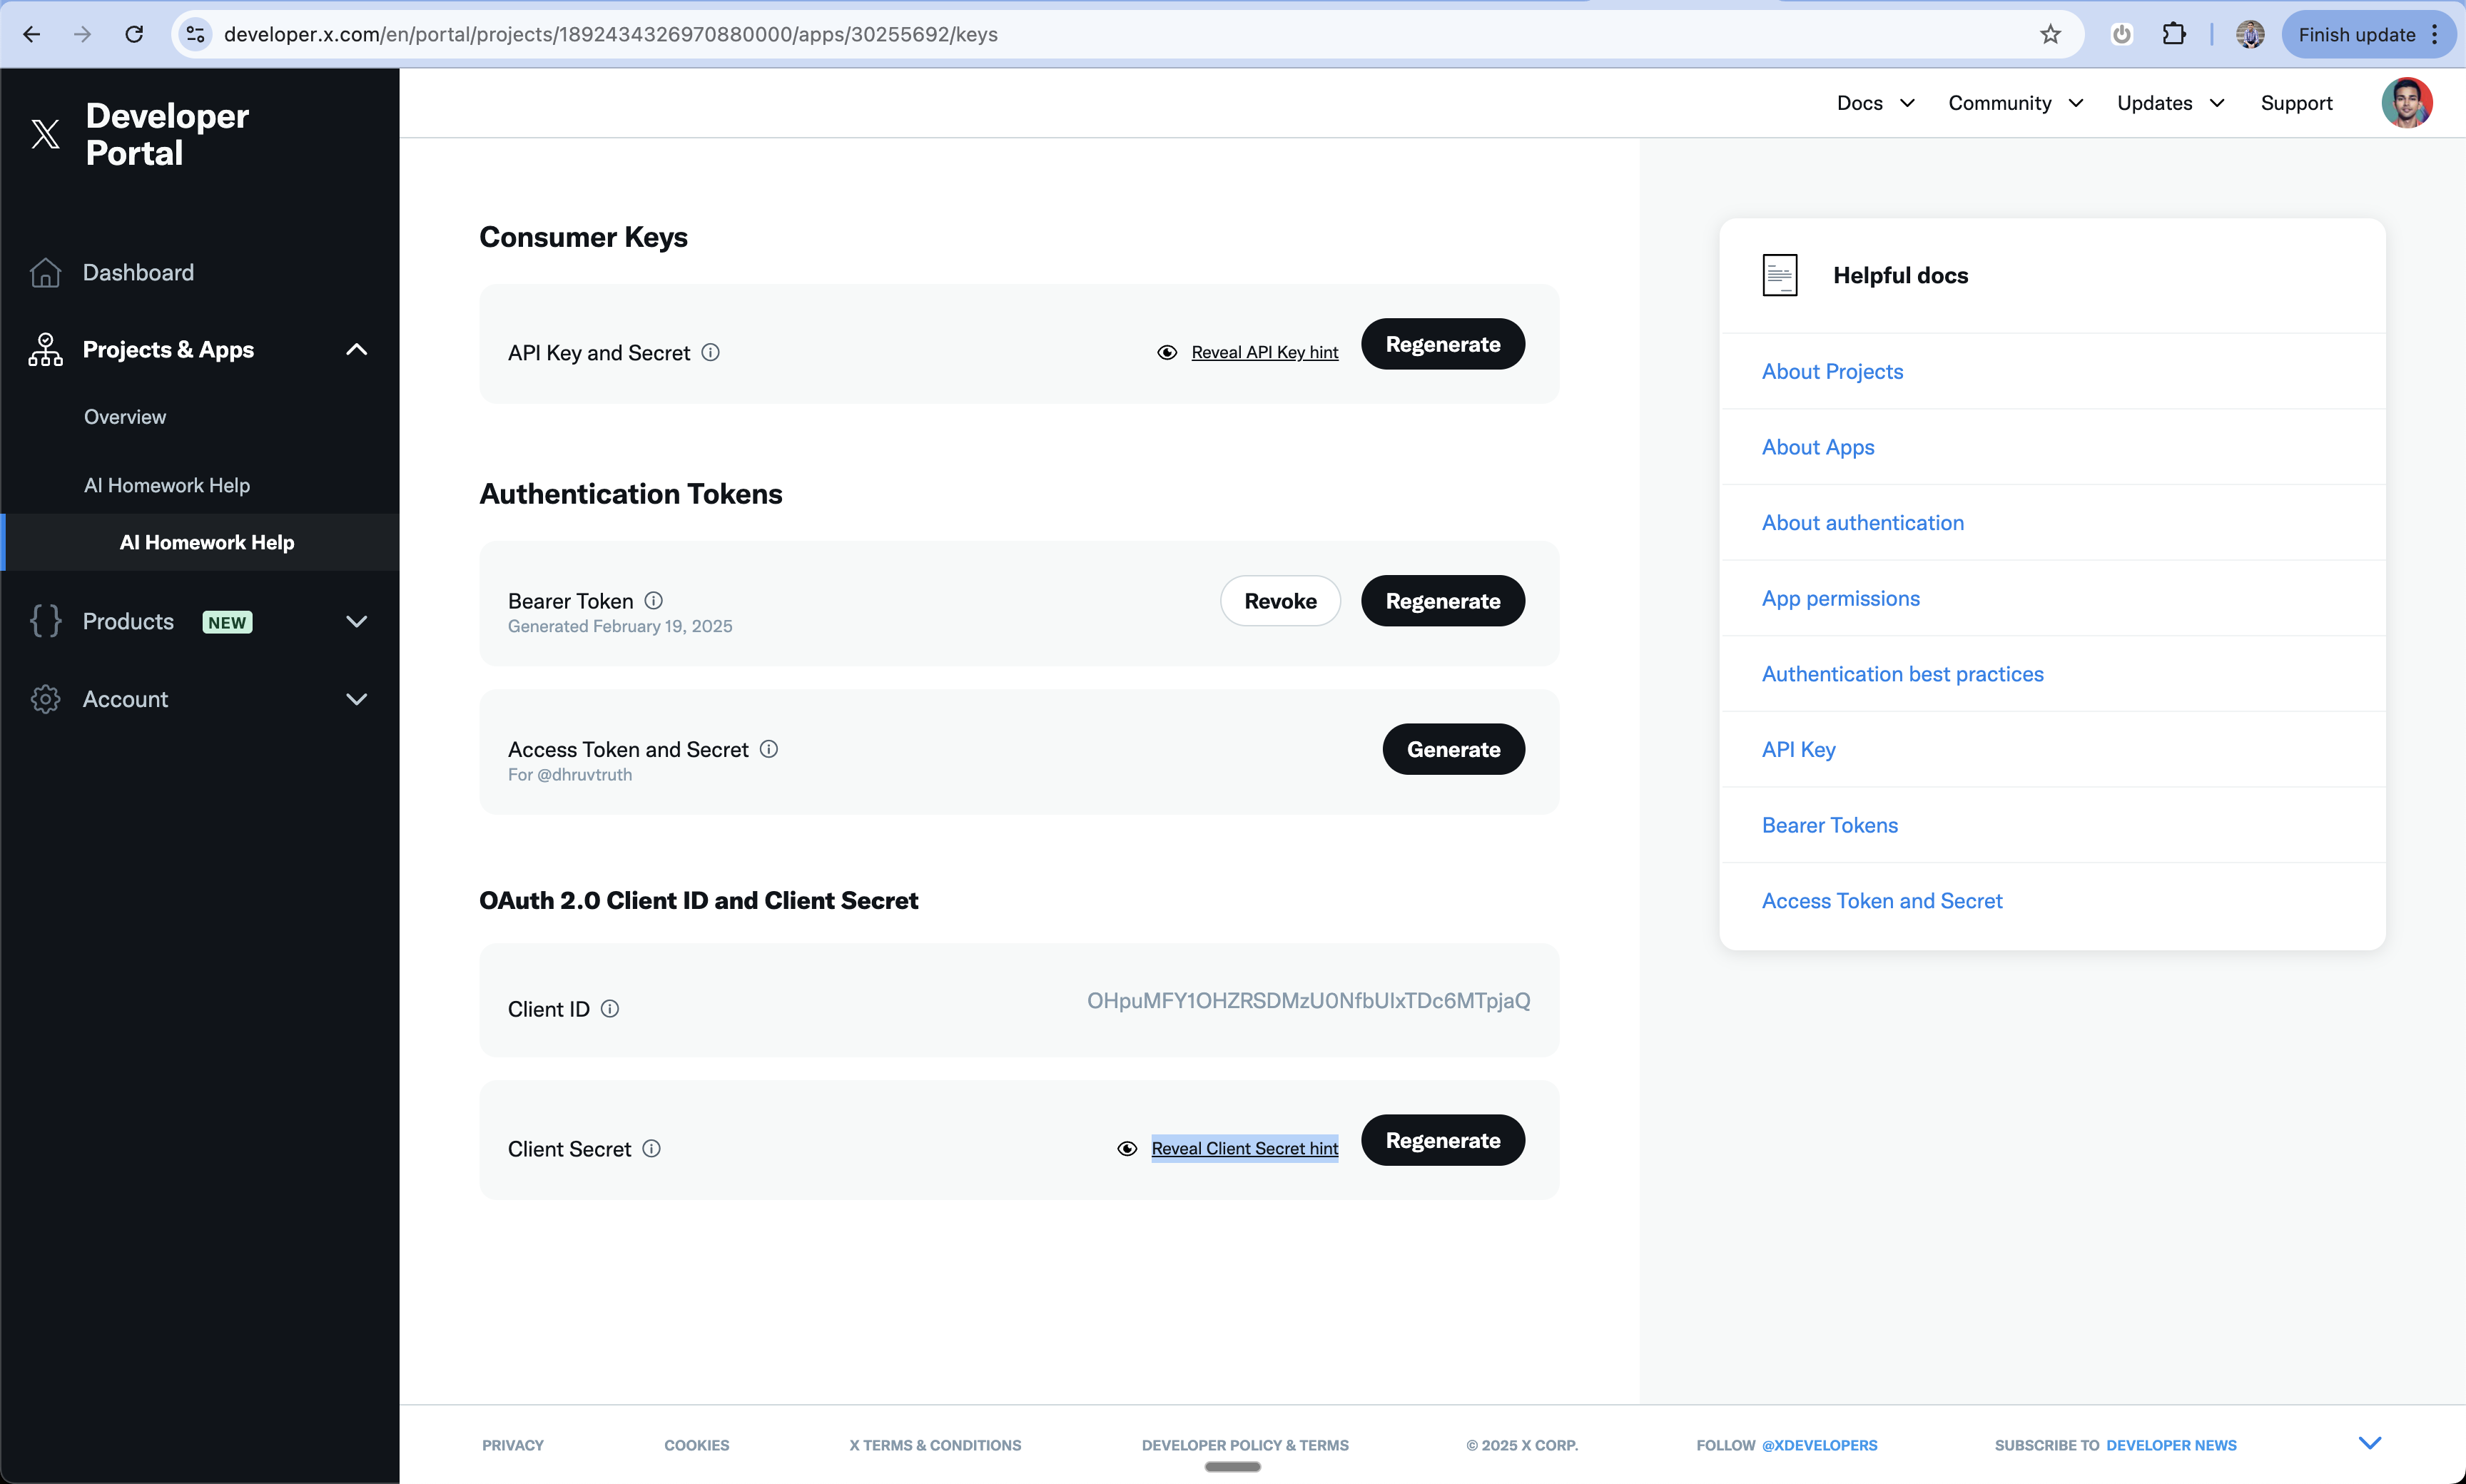Bookmark this page with the star icon
The height and width of the screenshot is (1484, 2466).
click(2050, 34)
